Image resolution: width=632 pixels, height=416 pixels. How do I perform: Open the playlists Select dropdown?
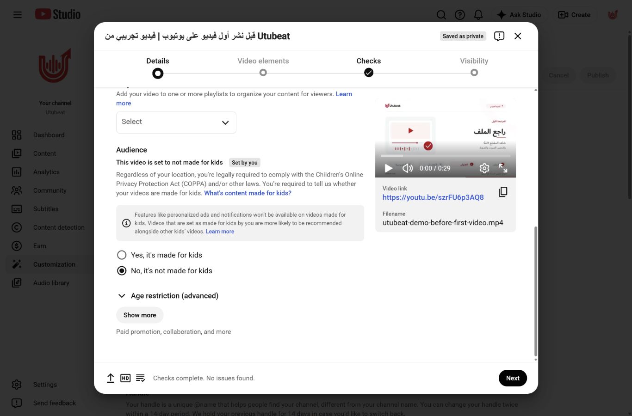pos(176,122)
